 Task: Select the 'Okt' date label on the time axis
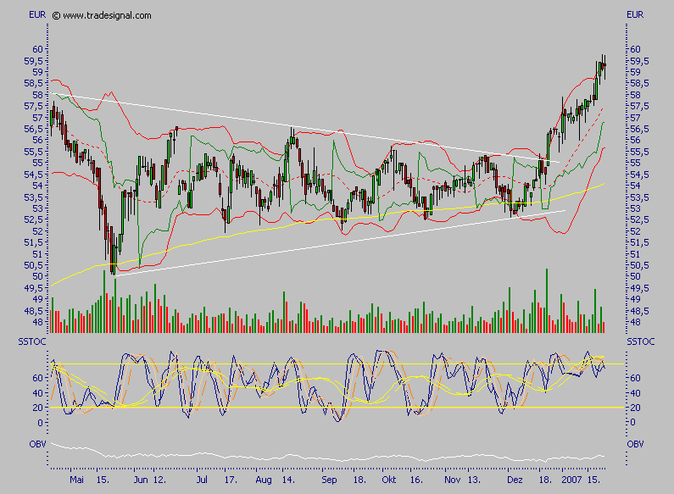coord(388,480)
